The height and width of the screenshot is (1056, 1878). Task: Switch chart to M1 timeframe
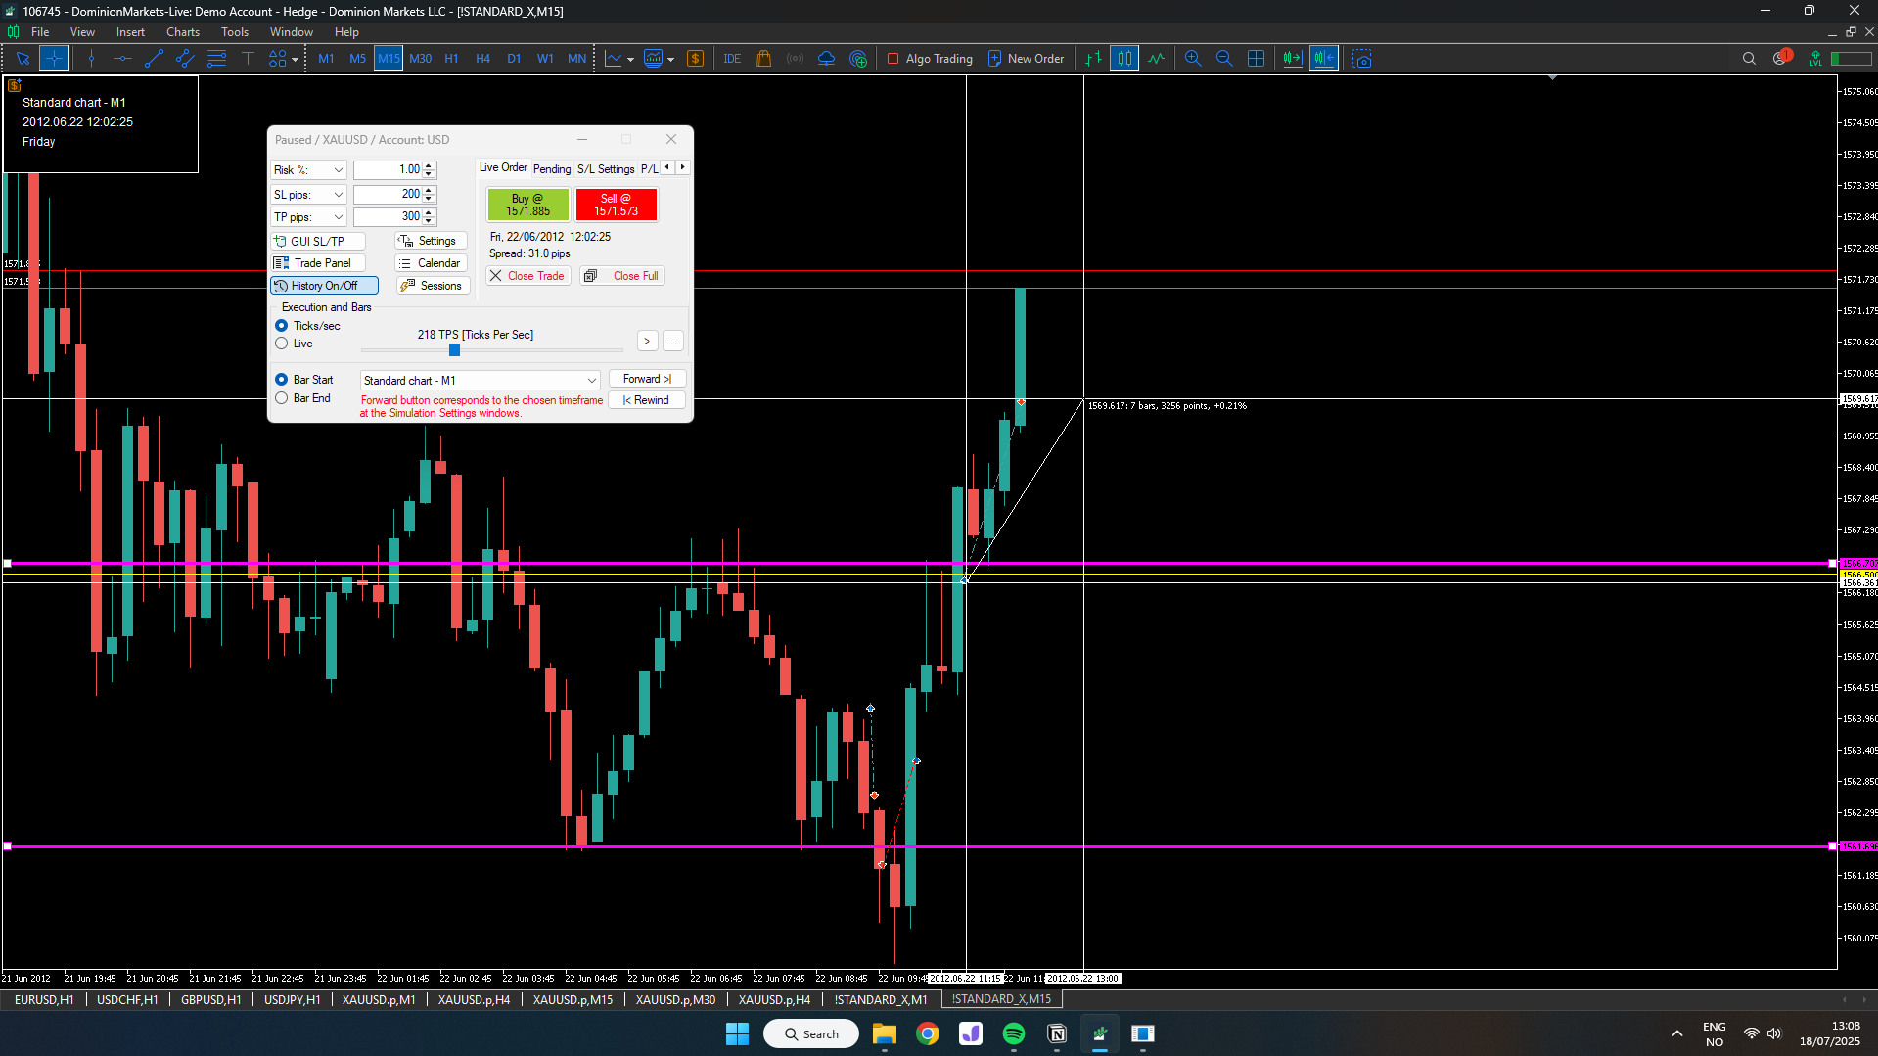[326, 59]
